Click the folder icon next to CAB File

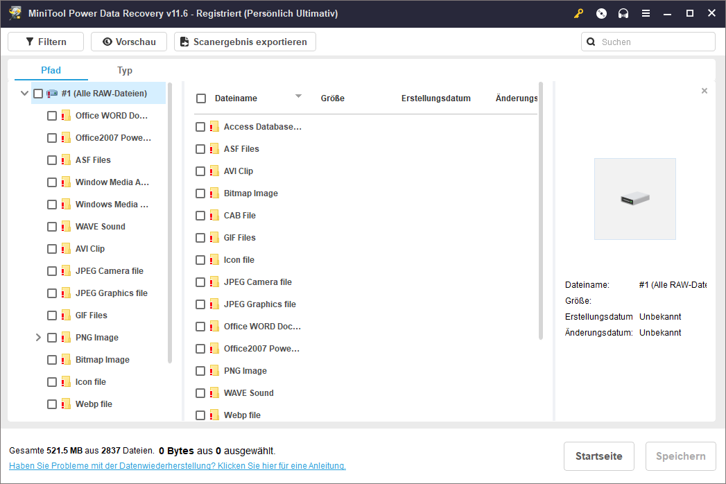[214, 216]
